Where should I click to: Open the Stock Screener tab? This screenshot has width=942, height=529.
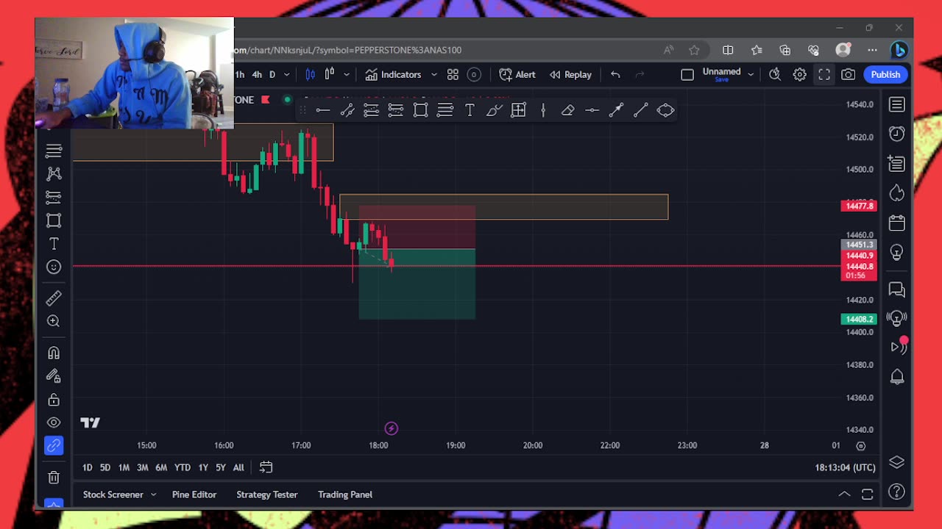[113, 494]
